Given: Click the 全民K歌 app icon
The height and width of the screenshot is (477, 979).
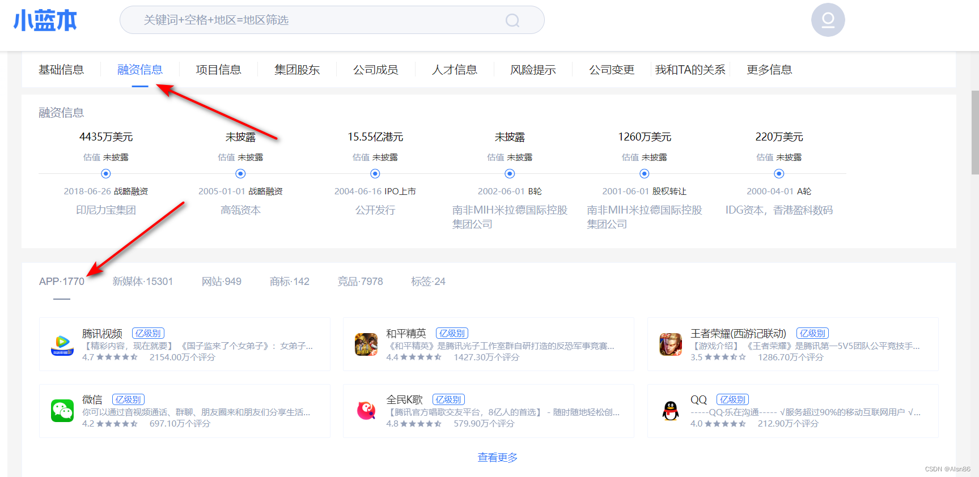Looking at the screenshot, I should pyautogui.click(x=366, y=411).
